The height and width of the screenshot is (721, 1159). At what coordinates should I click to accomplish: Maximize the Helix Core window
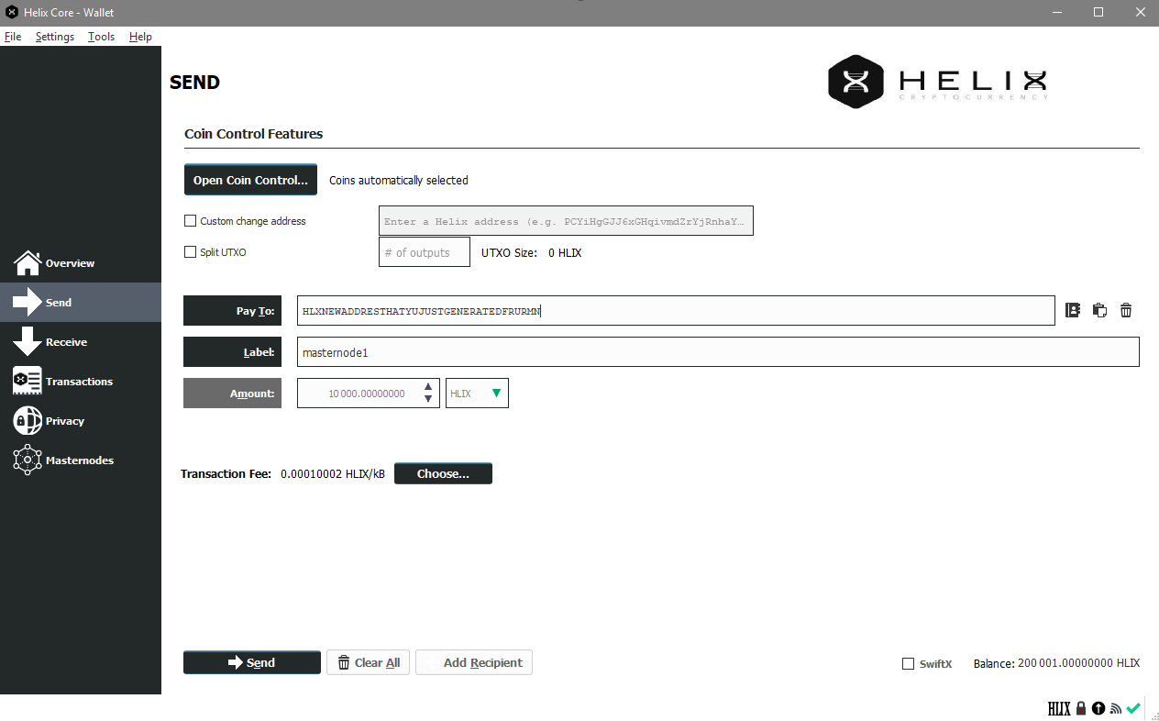tap(1098, 13)
